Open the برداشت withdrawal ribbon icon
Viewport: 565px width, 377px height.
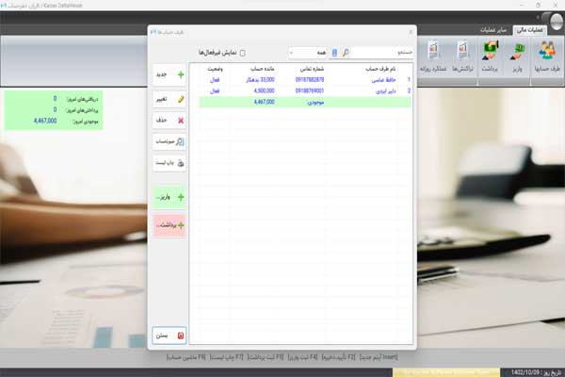[x=490, y=56]
